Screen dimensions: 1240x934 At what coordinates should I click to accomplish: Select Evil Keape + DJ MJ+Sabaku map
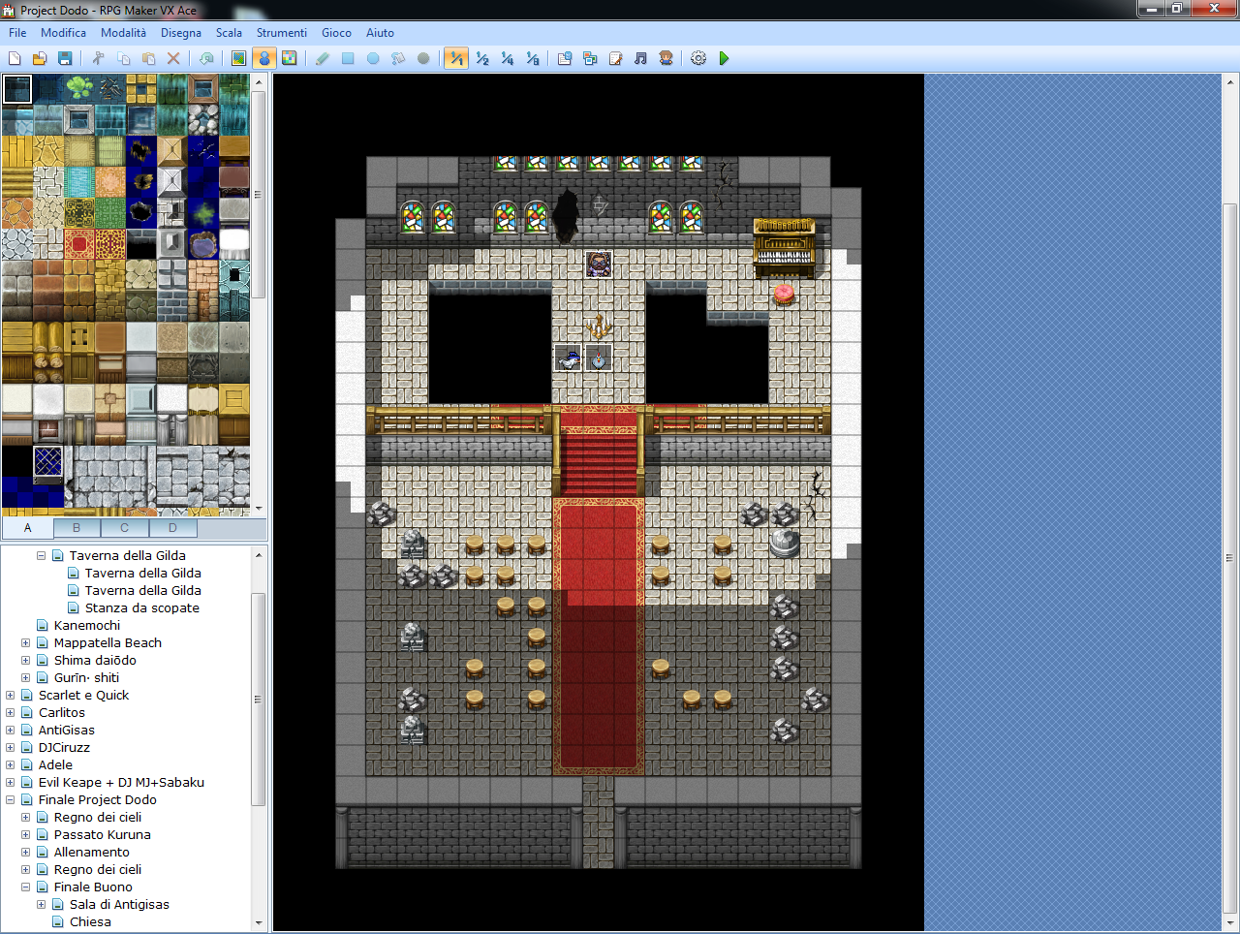121,783
